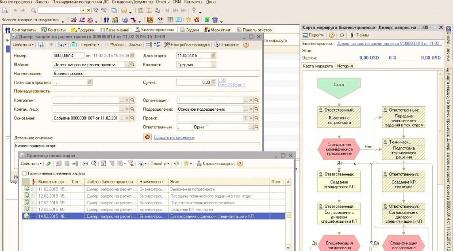This screenshot has height=251, width=453.
Task: Open Перейти dropdown in tasks window
Action: coord(160,164)
